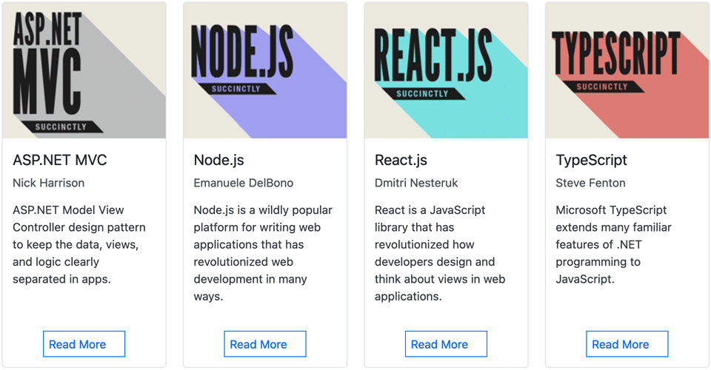
Task: Open the React.js Succinctly cover thumbnail
Action: click(x=446, y=71)
